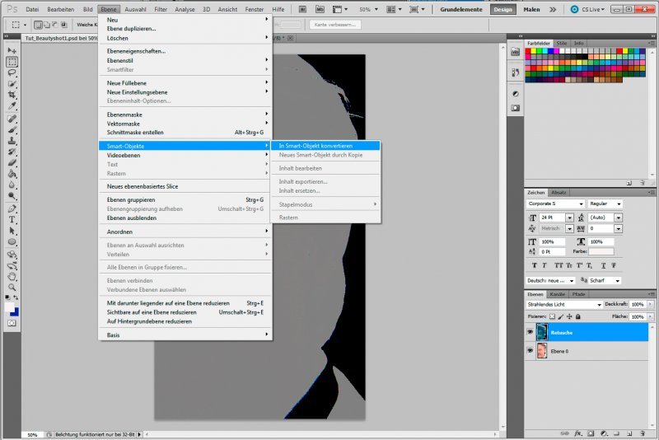Click the new adjustment layer icon
This screenshot has height=440, width=659.
pyautogui.click(x=604, y=433)
